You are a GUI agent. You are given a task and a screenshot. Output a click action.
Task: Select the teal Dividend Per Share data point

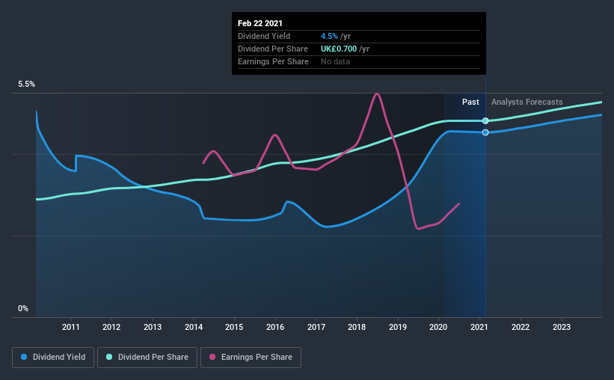tap(485, 120)
